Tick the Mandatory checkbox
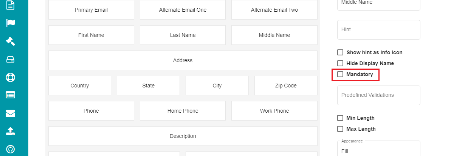451x156 pixels. [340, 74]
